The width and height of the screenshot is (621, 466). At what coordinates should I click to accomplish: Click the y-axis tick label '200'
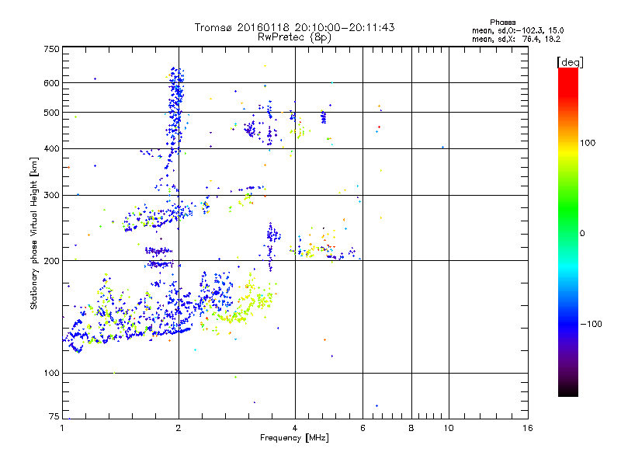(51, 261)
